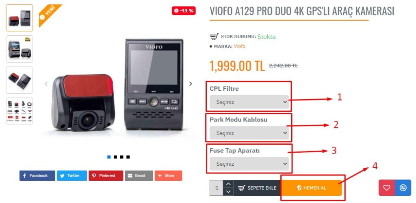
Task: Open the Park Modu Kablosu dropdown
Action: tap(249, 133)
